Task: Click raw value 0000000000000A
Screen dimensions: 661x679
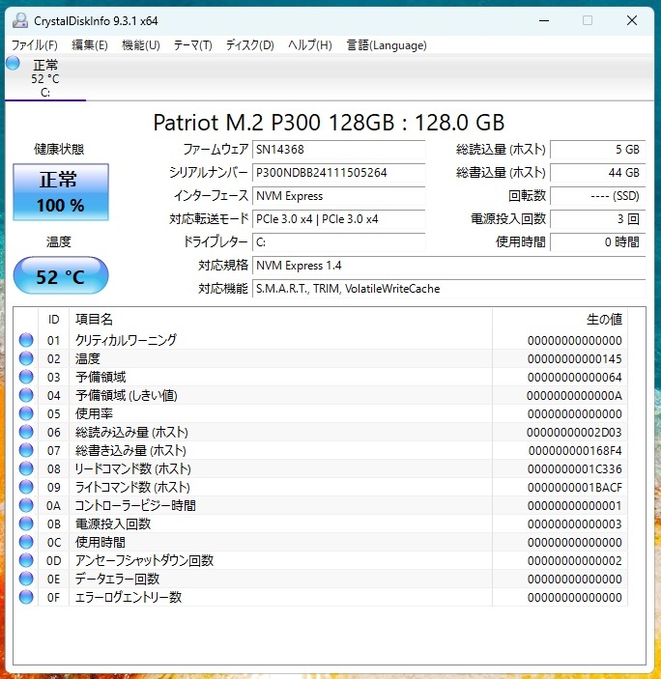Action: tap(574, 395)
